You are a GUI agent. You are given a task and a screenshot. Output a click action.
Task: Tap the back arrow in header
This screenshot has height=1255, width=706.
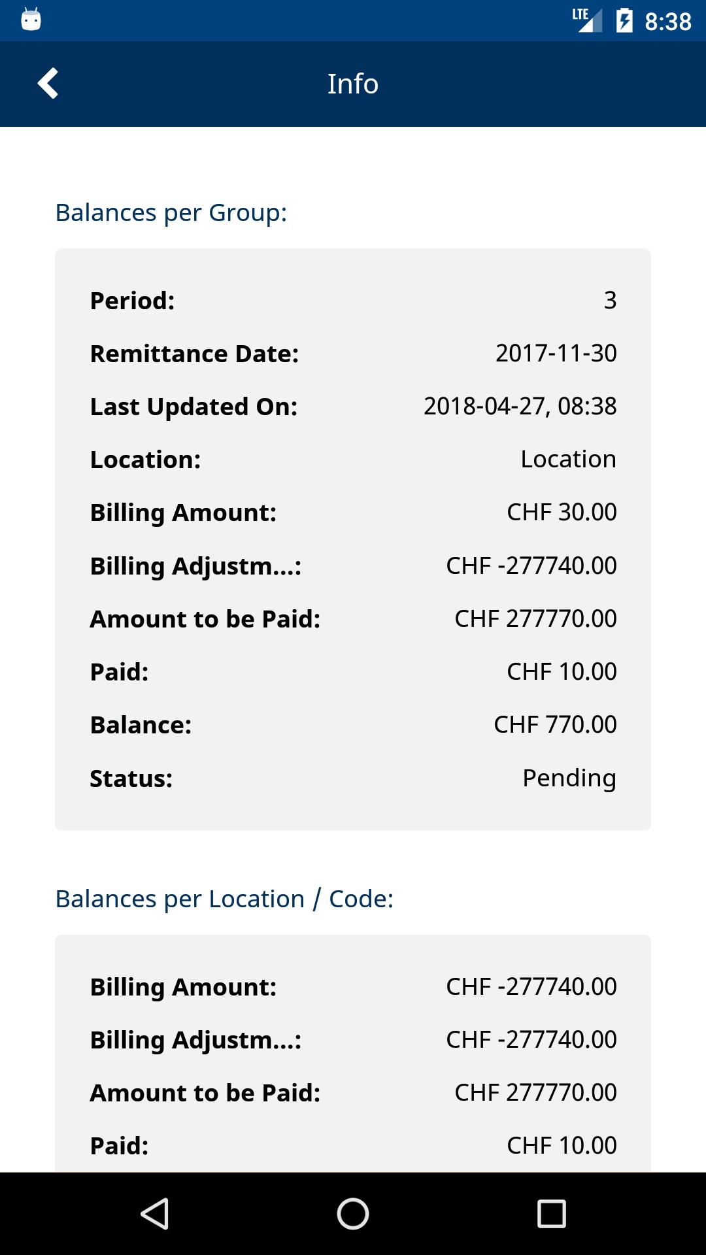(x=48, y=84)
